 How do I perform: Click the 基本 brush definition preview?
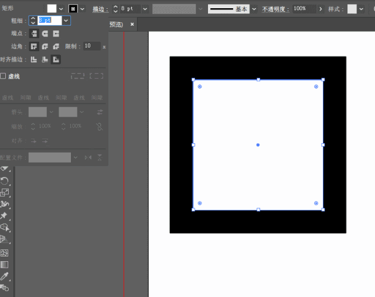tap(229, 9)
